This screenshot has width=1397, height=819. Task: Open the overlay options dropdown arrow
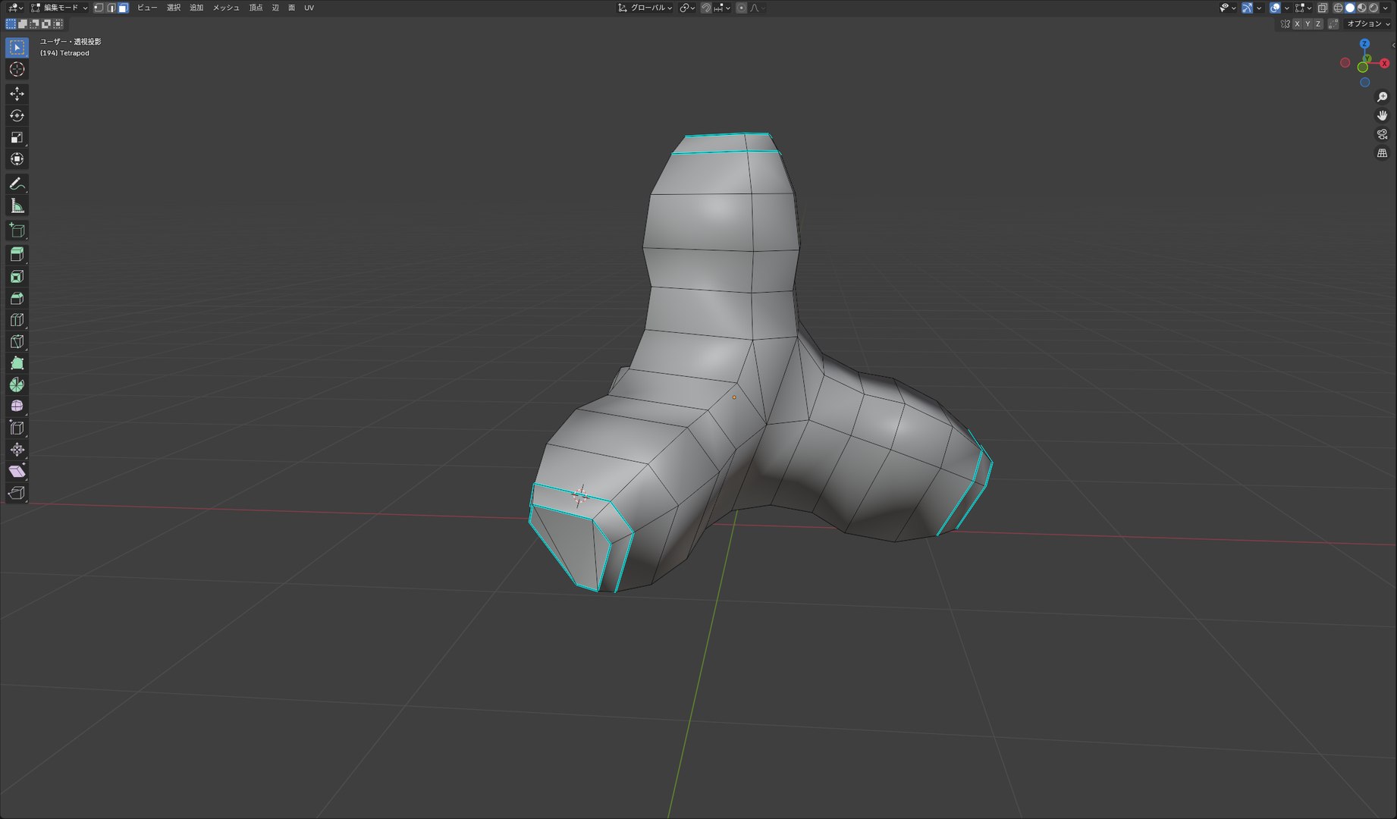tap(1287, 8)
